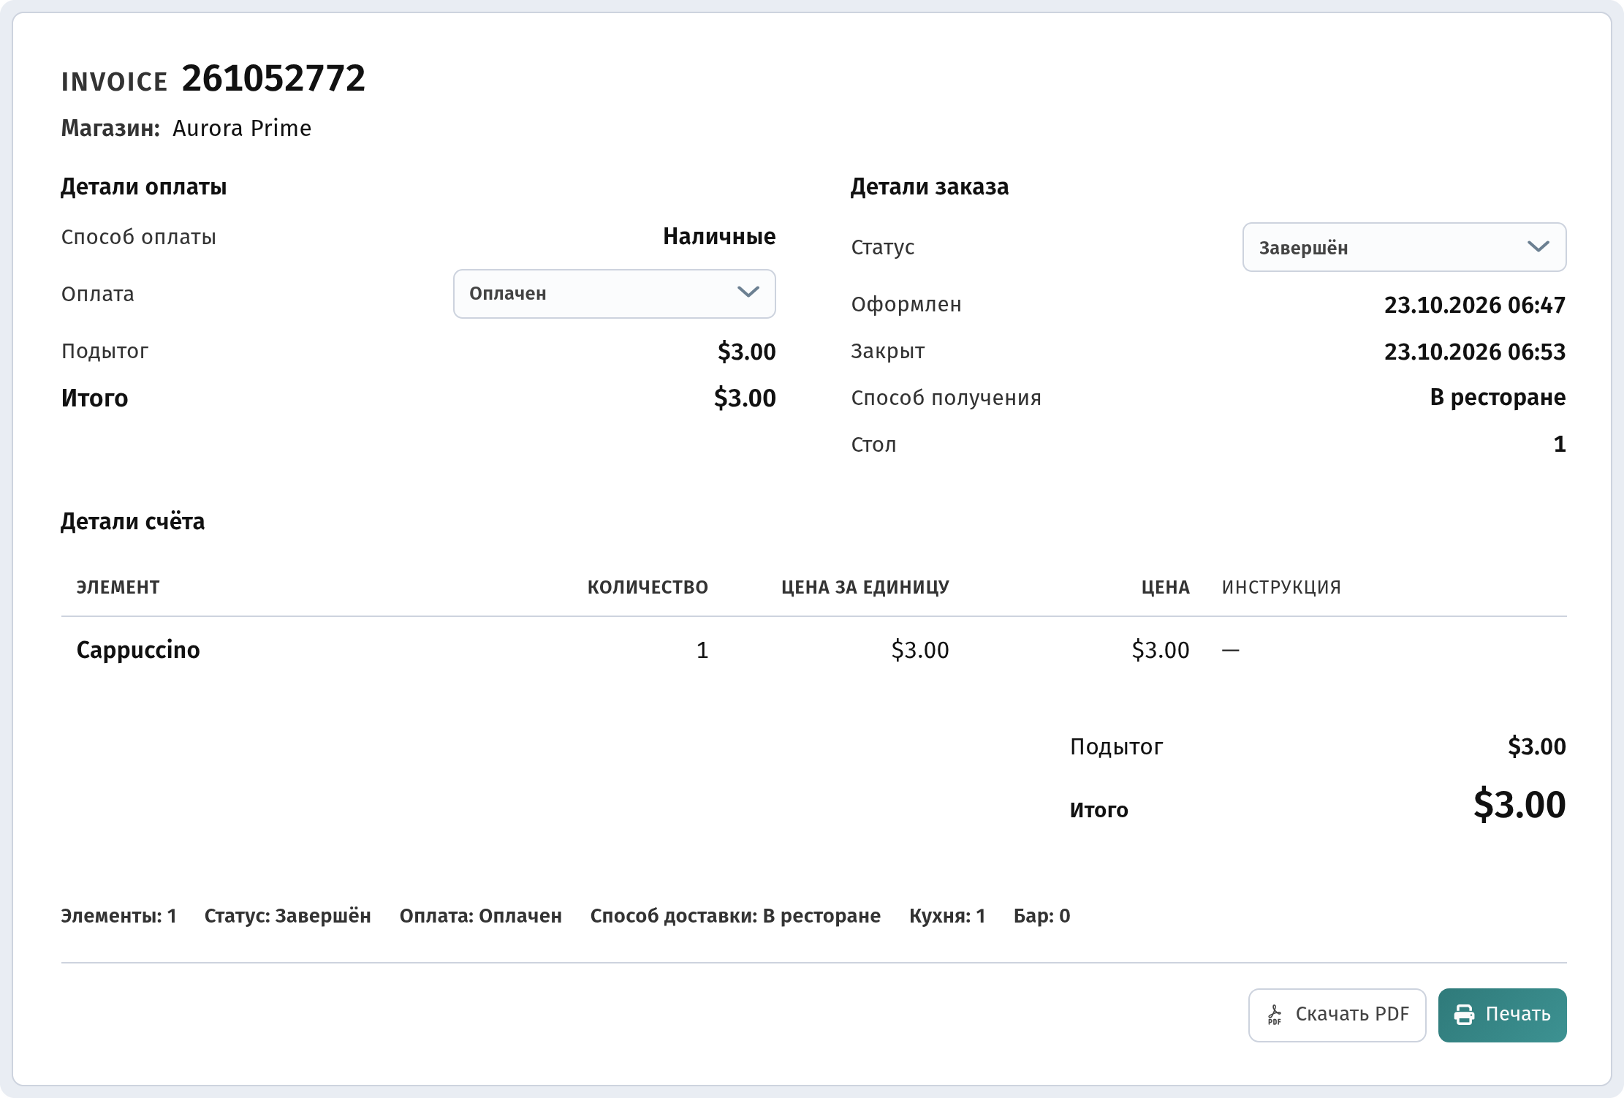Open the Завершён status dropdown
Screen dimensions: 1624x1098
point(1404,247)
